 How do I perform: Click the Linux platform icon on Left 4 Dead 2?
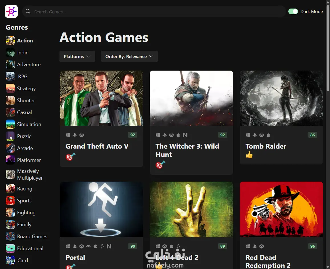coord(178,246)
